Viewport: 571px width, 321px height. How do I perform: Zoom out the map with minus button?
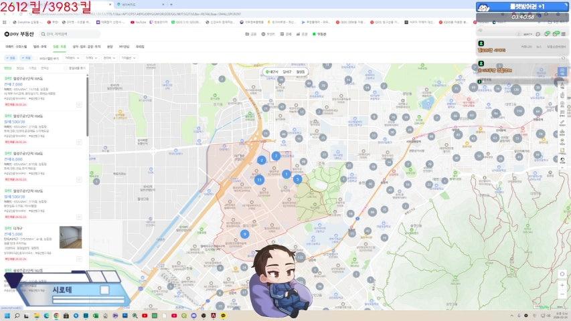[562, 294]
